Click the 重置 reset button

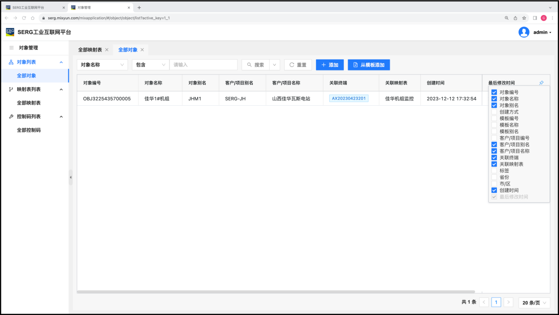tap(298, 65)
